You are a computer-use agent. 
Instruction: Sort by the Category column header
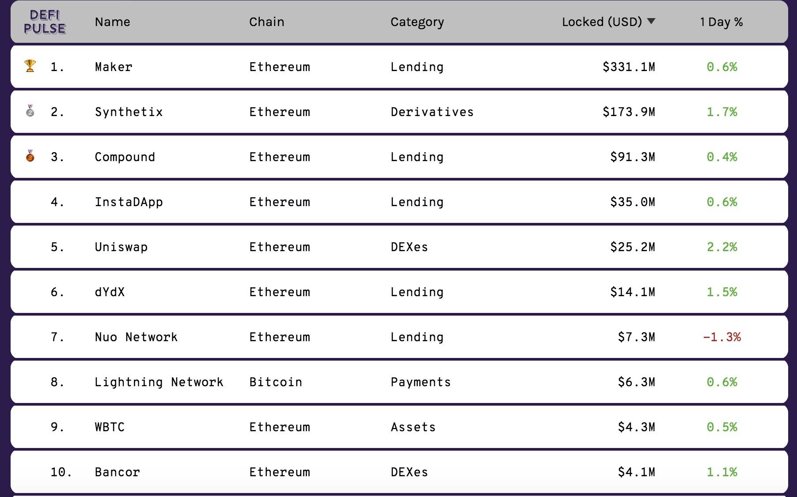417,22
